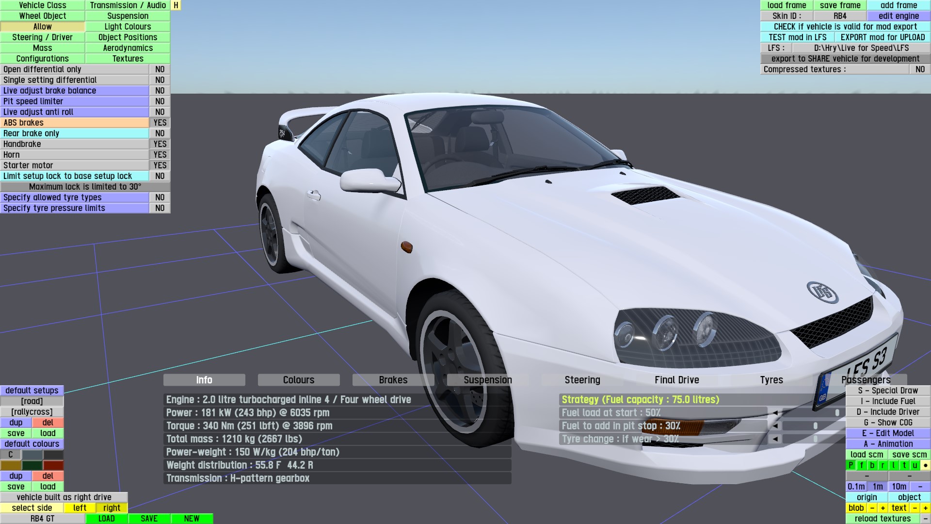Toggle Pit speed limiter NO value
The width and height of the screenshot is (931, 524).
[160, 101]
